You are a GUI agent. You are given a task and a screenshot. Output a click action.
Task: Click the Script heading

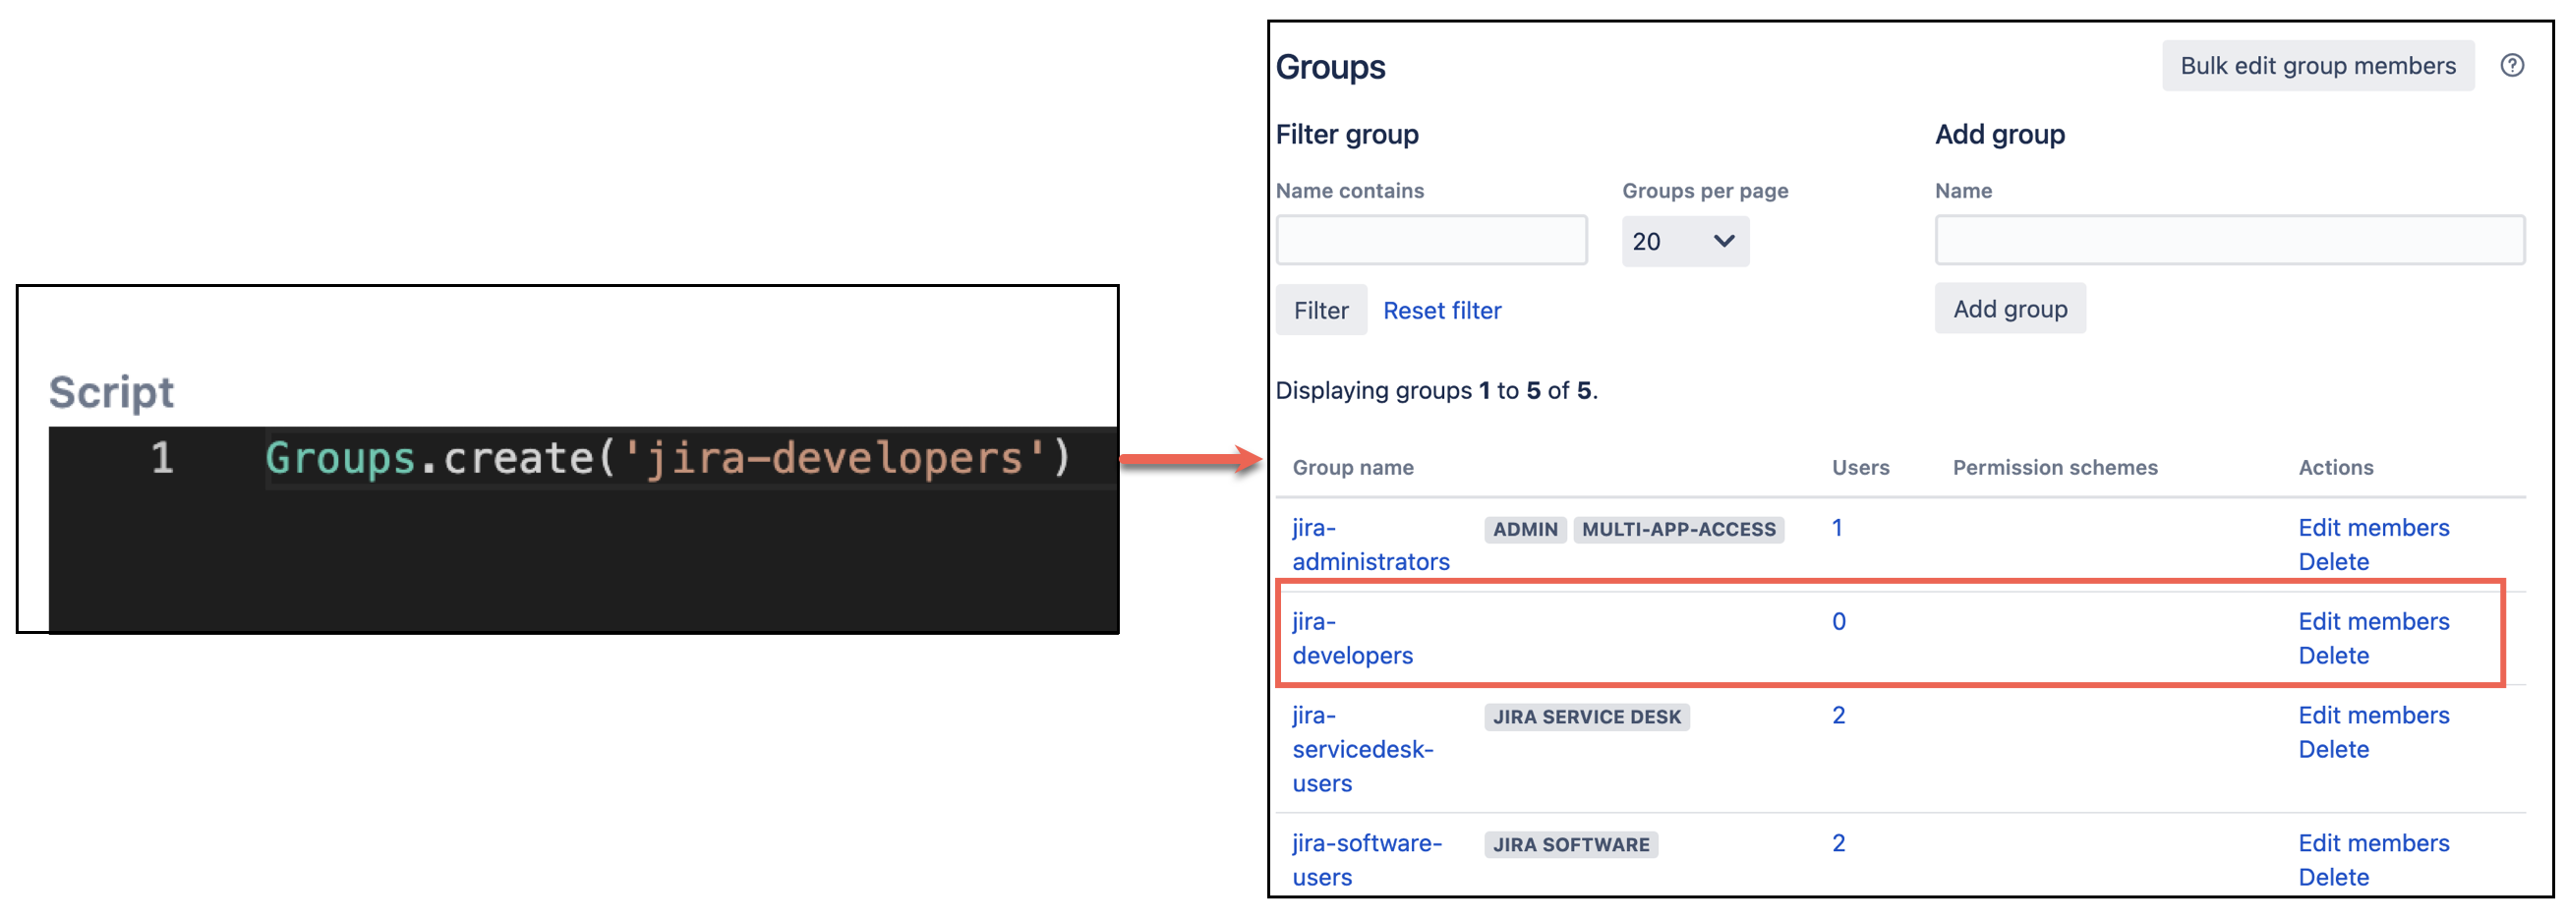(x=111, y=392)
